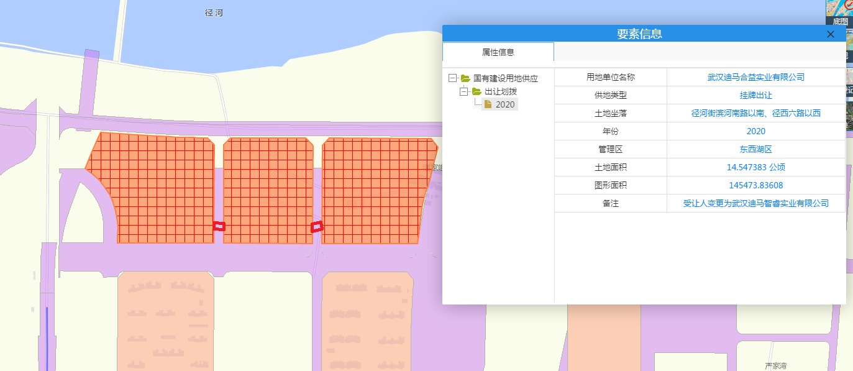Image resolution: width=853 pixels, height=371 pixels.
Task: Click the small red marker between left and middle parcels
Action: click(x=219, y=226)
